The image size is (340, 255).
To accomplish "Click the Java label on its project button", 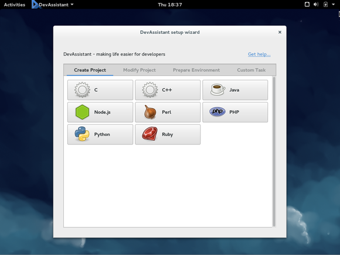I will pos(234,90).
